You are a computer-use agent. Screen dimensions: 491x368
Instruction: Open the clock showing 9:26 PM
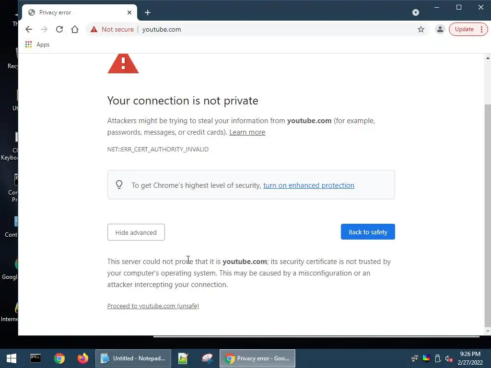(x=470, y=358)
